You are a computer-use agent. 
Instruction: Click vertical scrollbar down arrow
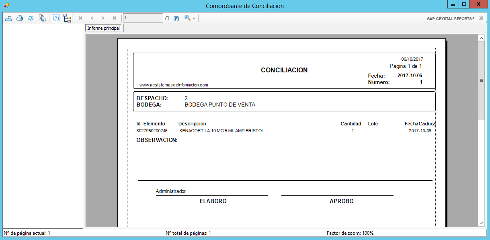click(481, 223)
